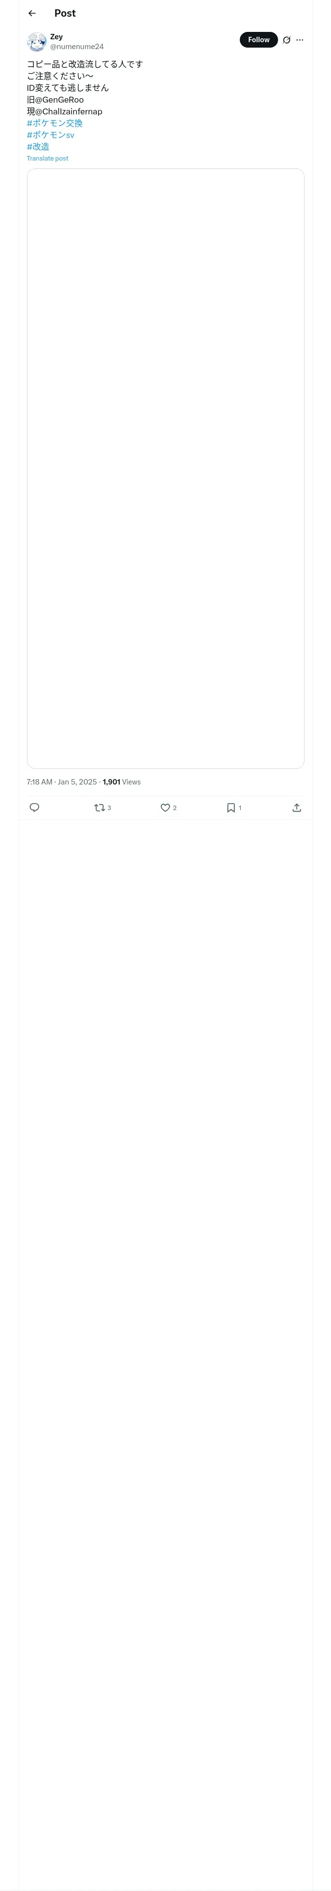This screenshot has width=331, height=1891.
Task: Share the post with the upload icon
Action: coord(297,808)
